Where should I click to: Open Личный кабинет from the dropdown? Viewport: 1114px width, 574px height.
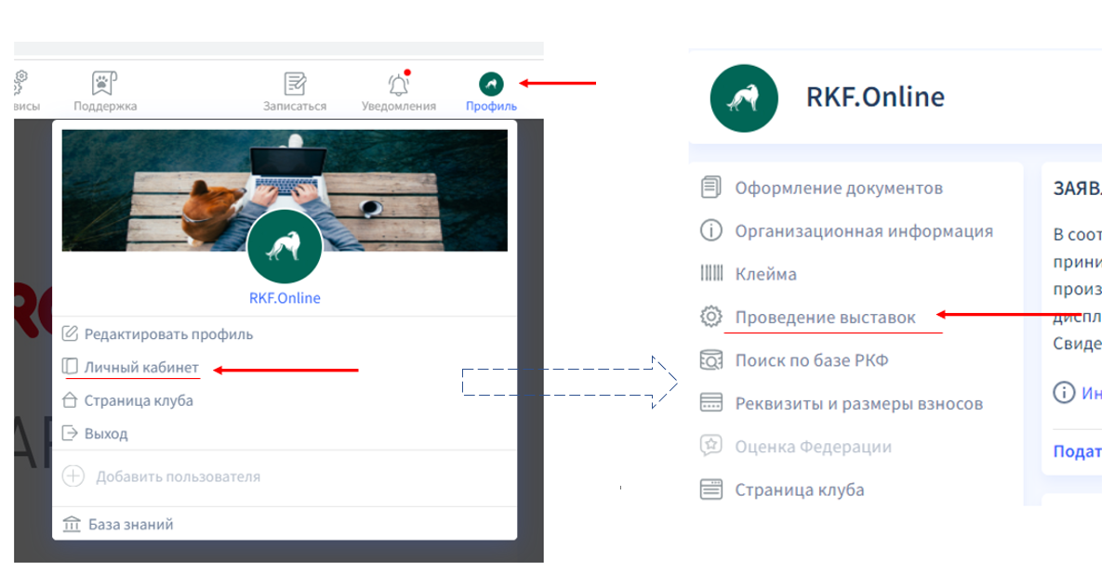[x=140, y=367]
